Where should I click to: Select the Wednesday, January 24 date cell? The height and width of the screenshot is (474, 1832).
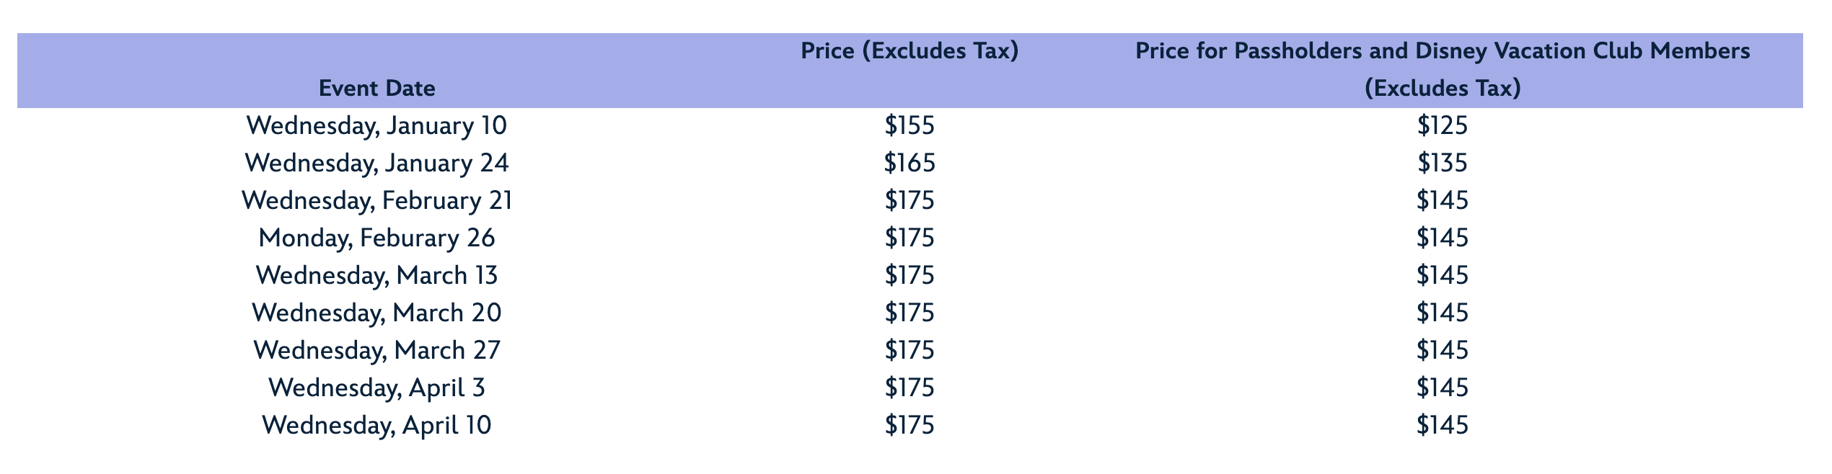coord(377,164)
